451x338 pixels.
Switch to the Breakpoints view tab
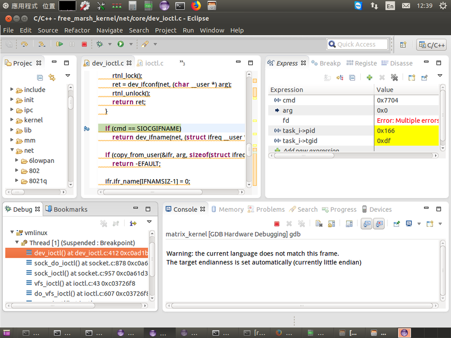click(x=326, y=63)
